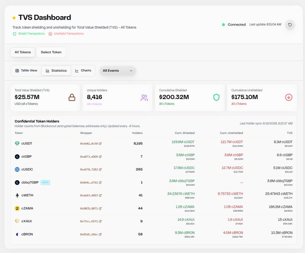The width and height of the screenshot is (305, 253).
Task: Click the Wrapper column header
Action: pos(86,133)
